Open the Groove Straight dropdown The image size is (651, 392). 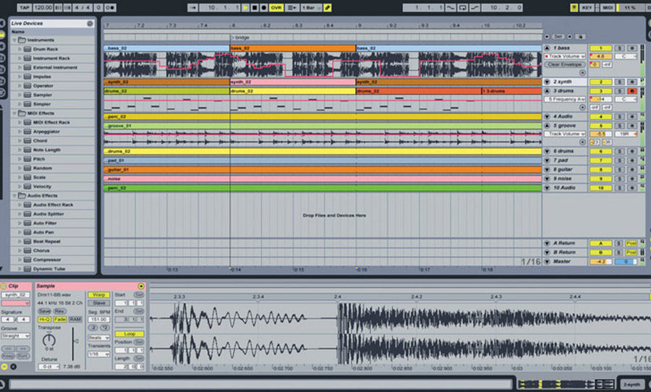coord(15,336)
